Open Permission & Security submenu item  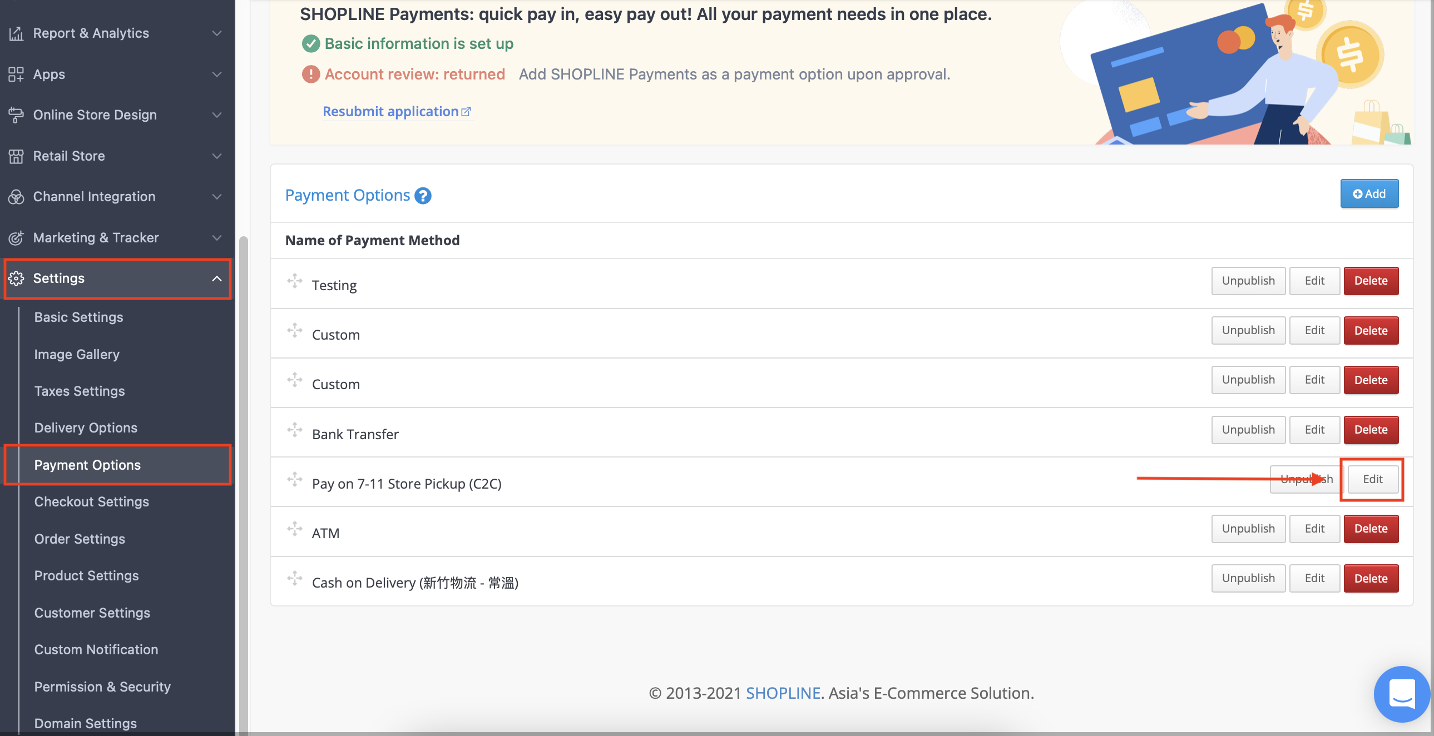point(102,687)
